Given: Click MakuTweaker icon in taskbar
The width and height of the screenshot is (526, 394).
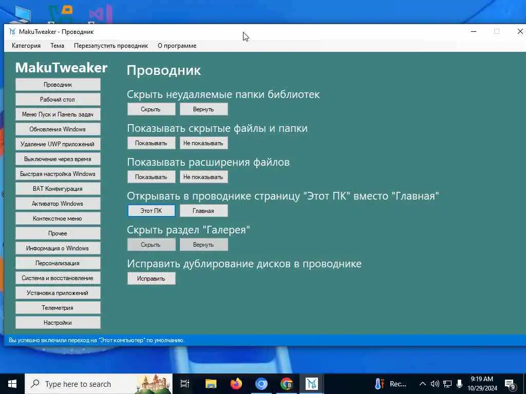Looking at the screenshot, I should tap(312, 384).
